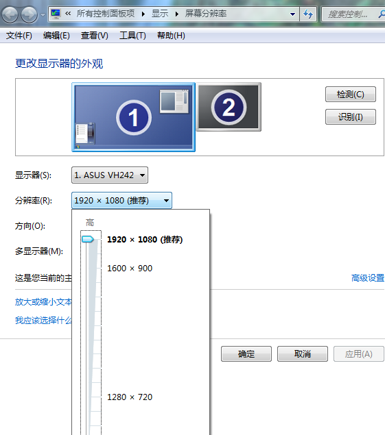Click the control panel icon in address bar

(56, 14)
